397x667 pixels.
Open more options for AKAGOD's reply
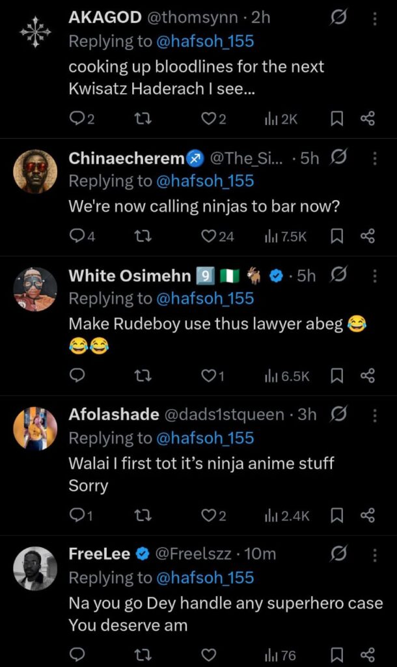click(x=375, y=18)
